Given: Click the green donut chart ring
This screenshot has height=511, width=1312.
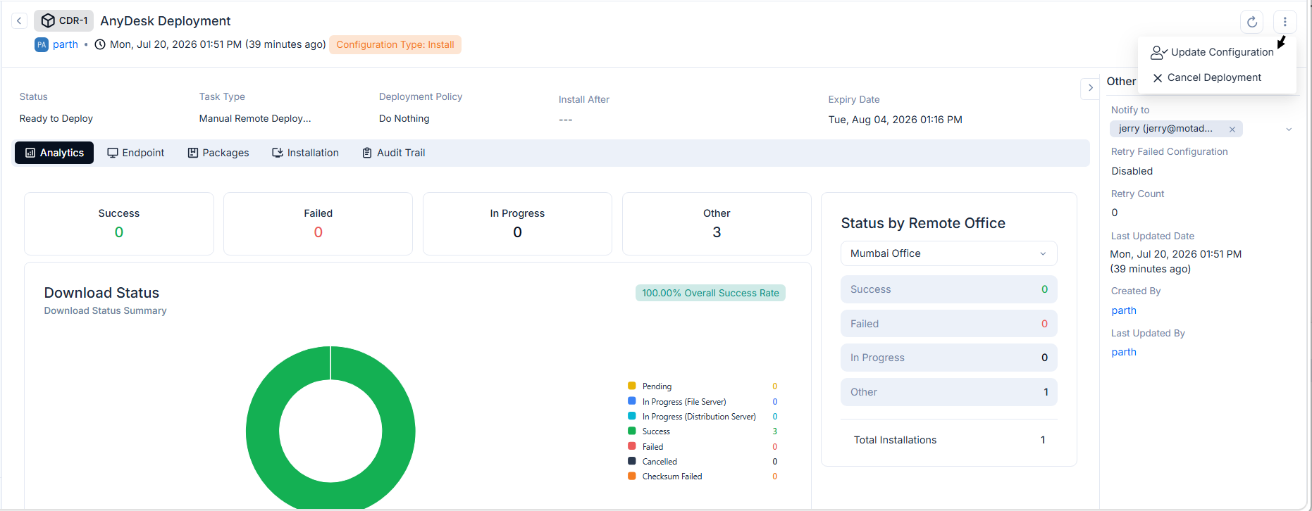Looking at the screenshot, I should coord(262,431).
